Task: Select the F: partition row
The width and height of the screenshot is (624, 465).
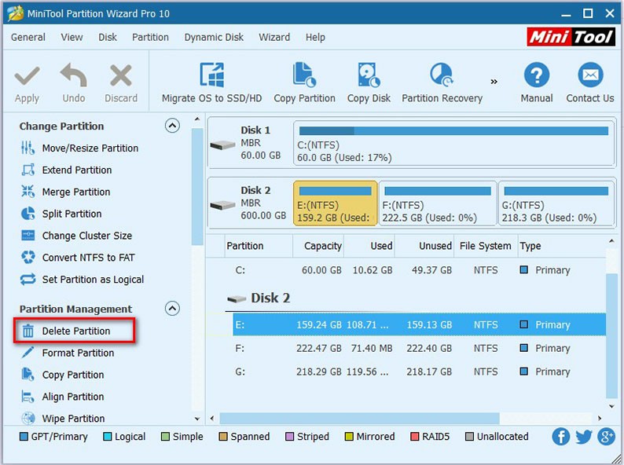Action: pos(420,348)
